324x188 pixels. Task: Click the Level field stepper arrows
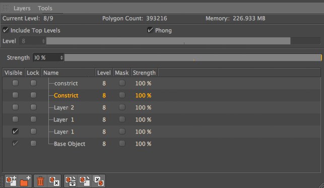[x=43, y=41]
